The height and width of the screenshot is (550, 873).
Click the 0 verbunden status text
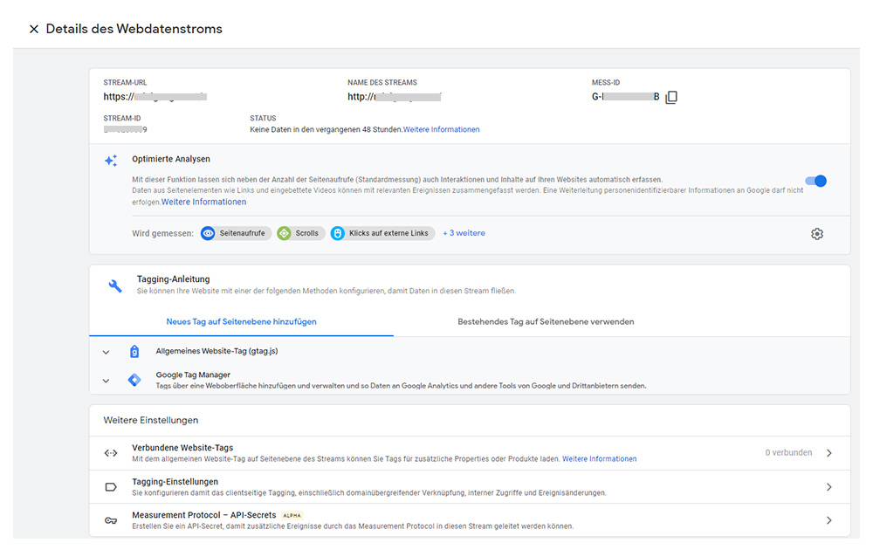[x=788, y=452]
